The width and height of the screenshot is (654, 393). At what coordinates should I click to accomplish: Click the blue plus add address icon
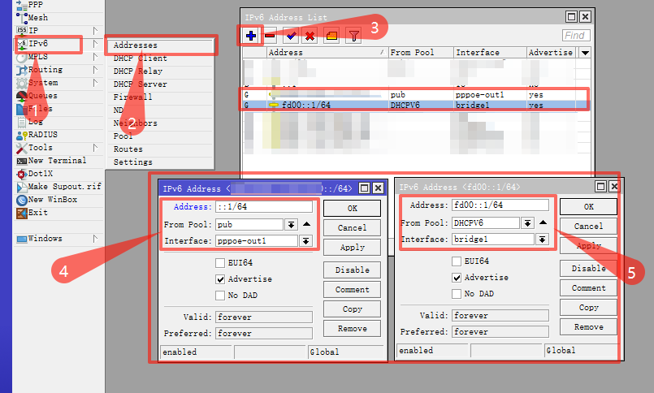[x=251, y=36]
